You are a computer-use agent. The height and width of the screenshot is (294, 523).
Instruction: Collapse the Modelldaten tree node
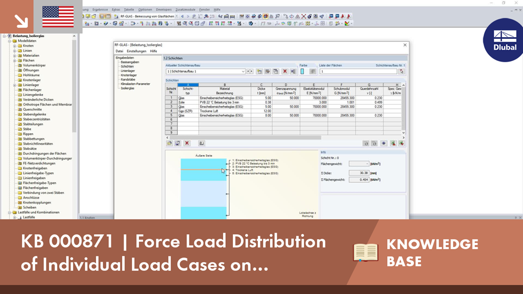[10, 41]
